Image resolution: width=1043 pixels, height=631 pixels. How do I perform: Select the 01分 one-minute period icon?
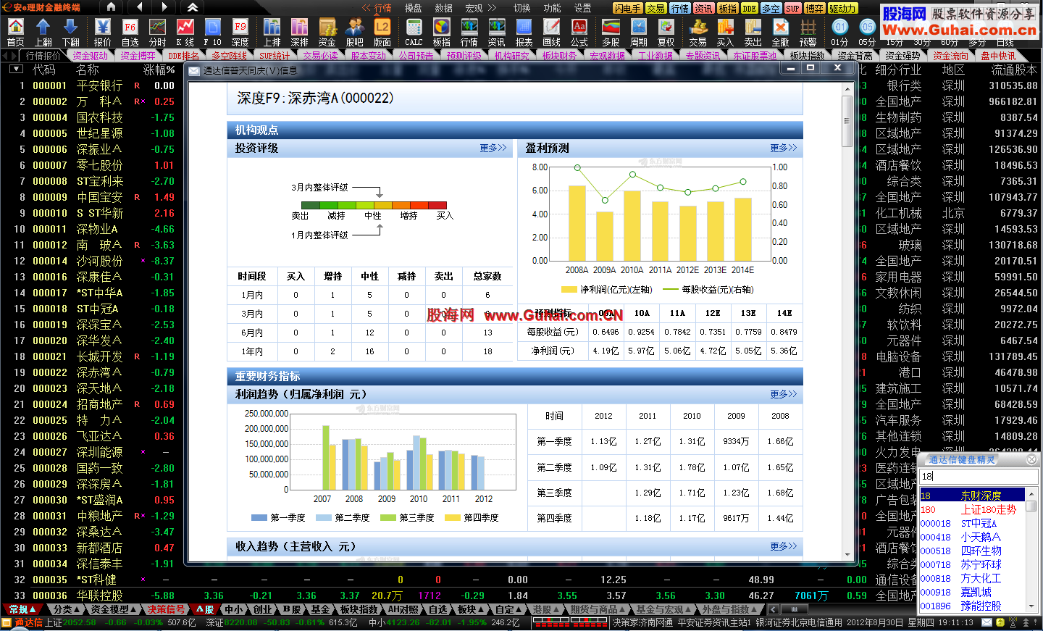click(839, 32)
